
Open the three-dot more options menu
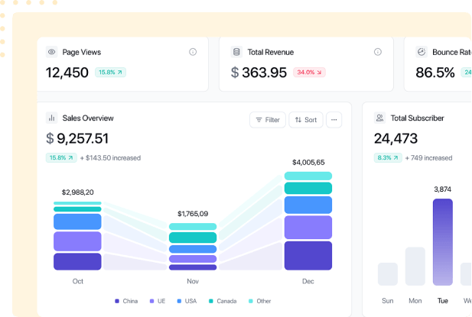334,120
